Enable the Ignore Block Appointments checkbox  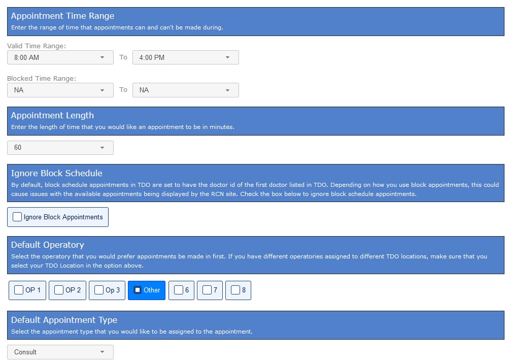18,217
